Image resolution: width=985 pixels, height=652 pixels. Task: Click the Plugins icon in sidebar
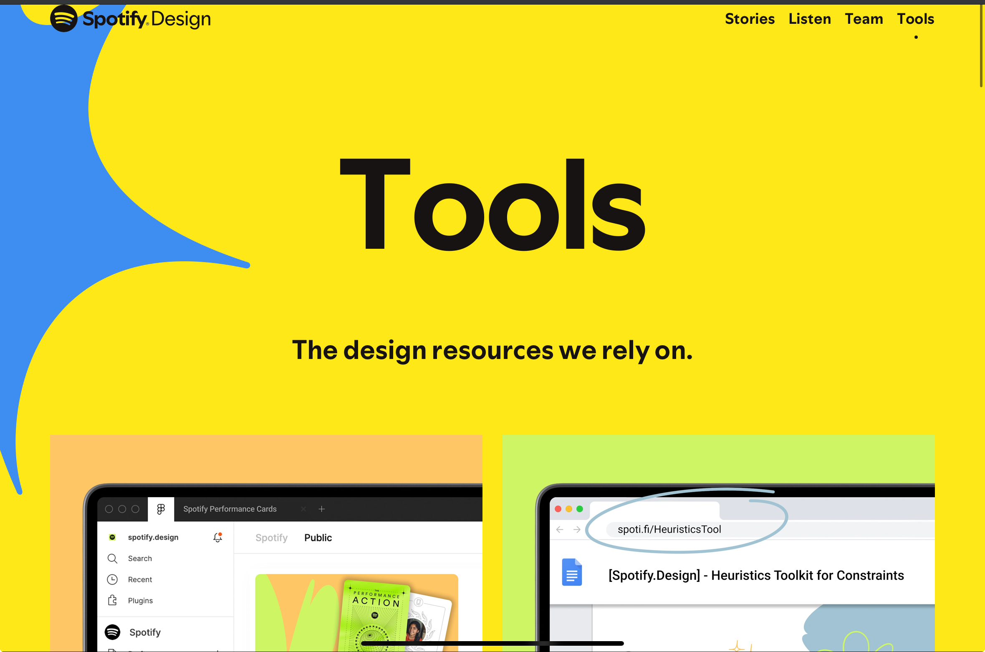tap(112, 600)
